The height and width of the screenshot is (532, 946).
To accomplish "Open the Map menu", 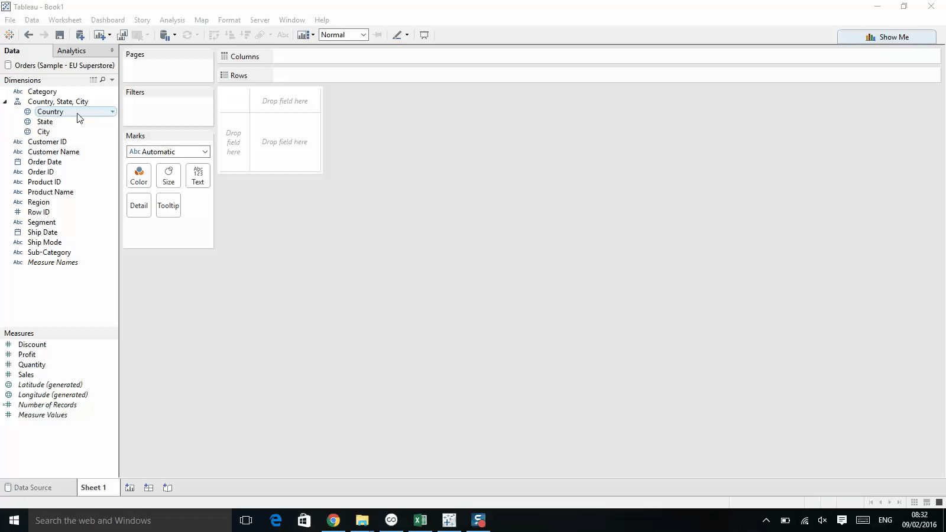I will point(202,20).
